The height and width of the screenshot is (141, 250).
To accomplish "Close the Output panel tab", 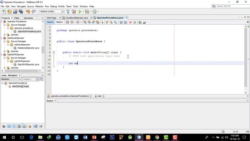I will click(x=55, y=101).
